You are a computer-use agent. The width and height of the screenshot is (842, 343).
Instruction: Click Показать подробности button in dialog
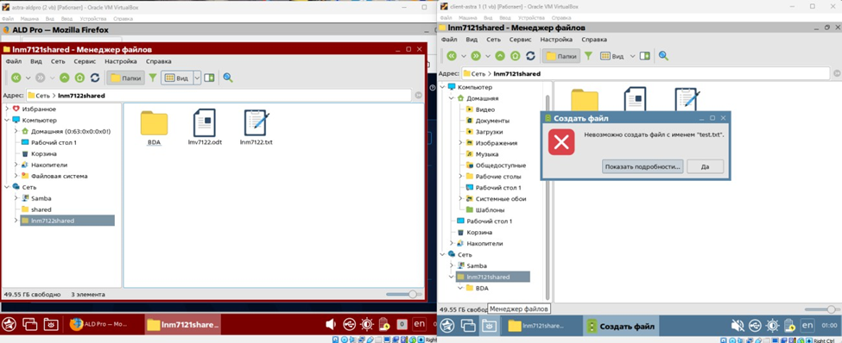tap(643, 166)
